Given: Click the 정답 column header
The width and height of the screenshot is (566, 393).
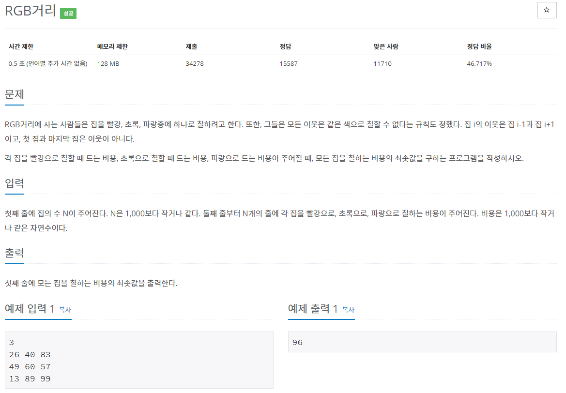Looking at the screenshot, I should pyautogui.click(x=285, y=46).
